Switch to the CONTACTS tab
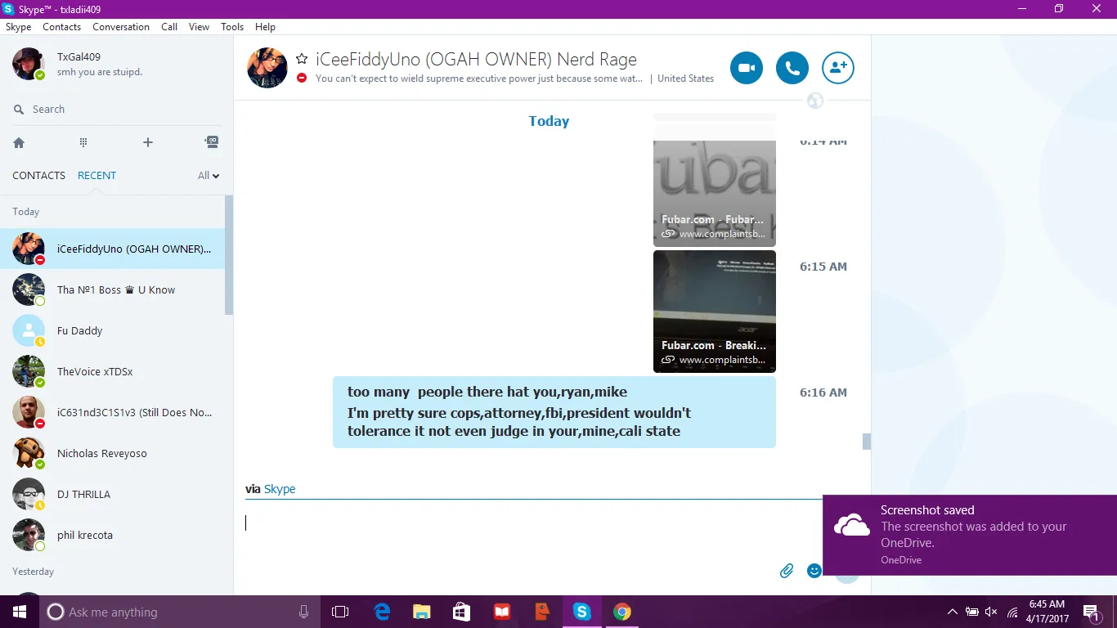Image resolution: width=1117 pixels, height=628 pixels. (x=38, y=176)
